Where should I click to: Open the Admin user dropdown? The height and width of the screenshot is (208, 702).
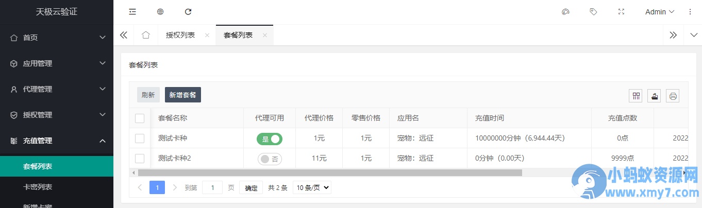point(660,12)
